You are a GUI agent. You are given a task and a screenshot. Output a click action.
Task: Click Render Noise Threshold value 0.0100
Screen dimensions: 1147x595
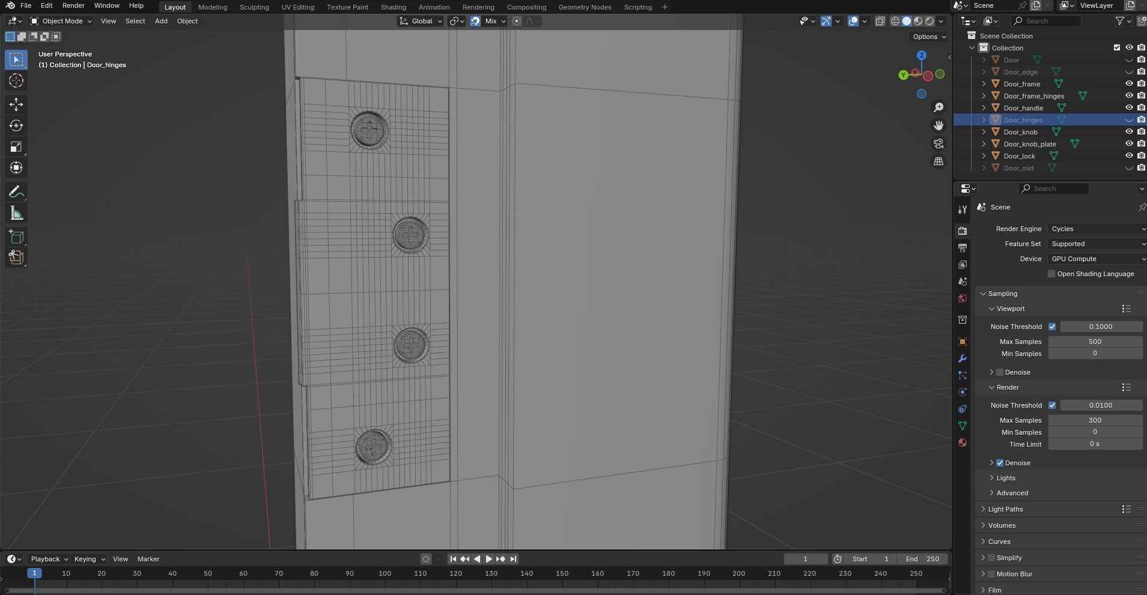pos(1101,405)
